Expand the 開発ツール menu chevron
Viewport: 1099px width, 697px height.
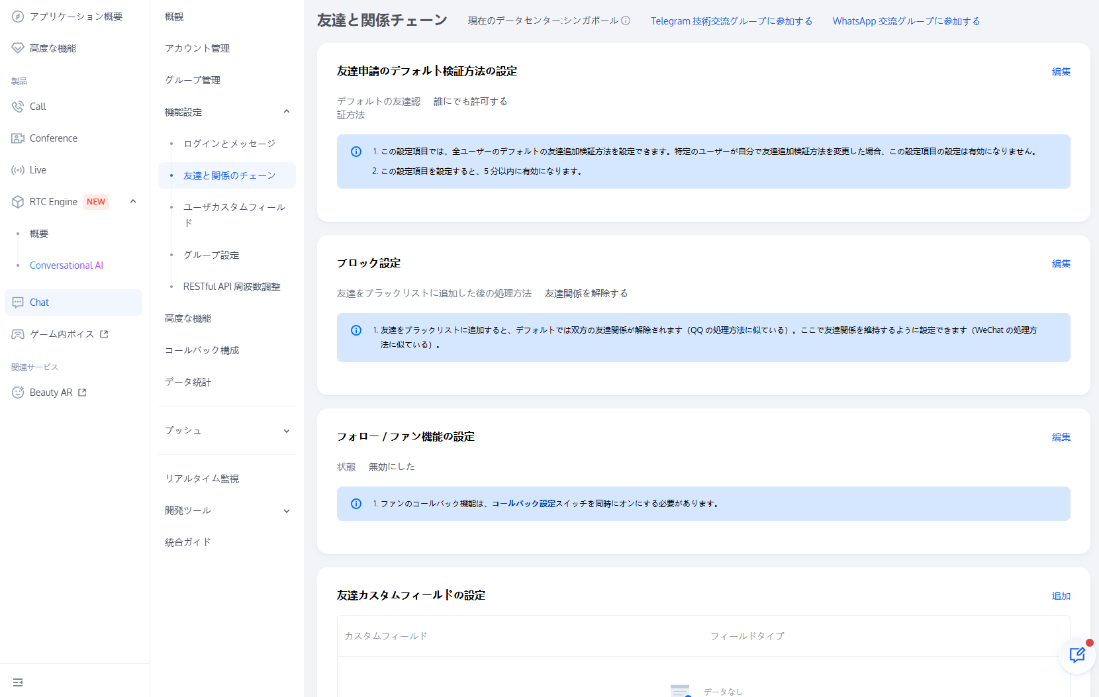287,511
